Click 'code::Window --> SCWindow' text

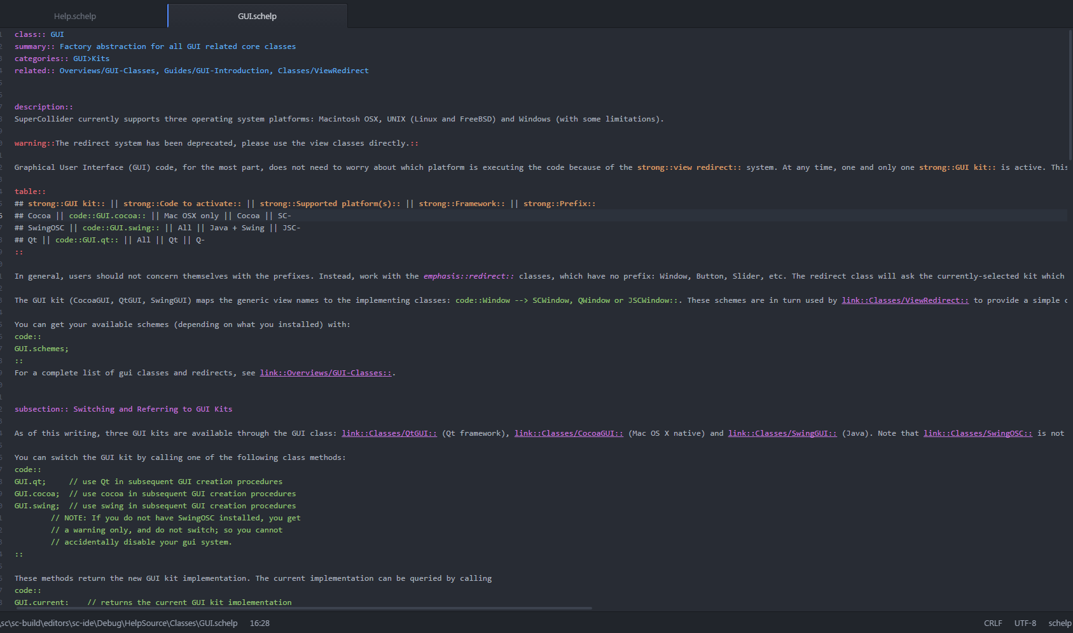(x=566, y=300)
